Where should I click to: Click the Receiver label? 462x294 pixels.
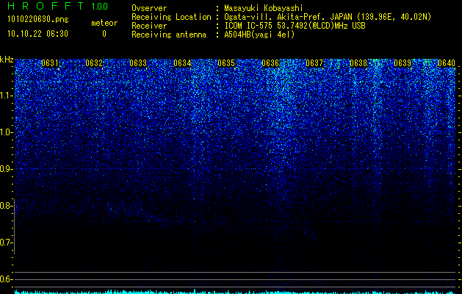(x=149, y=26)
